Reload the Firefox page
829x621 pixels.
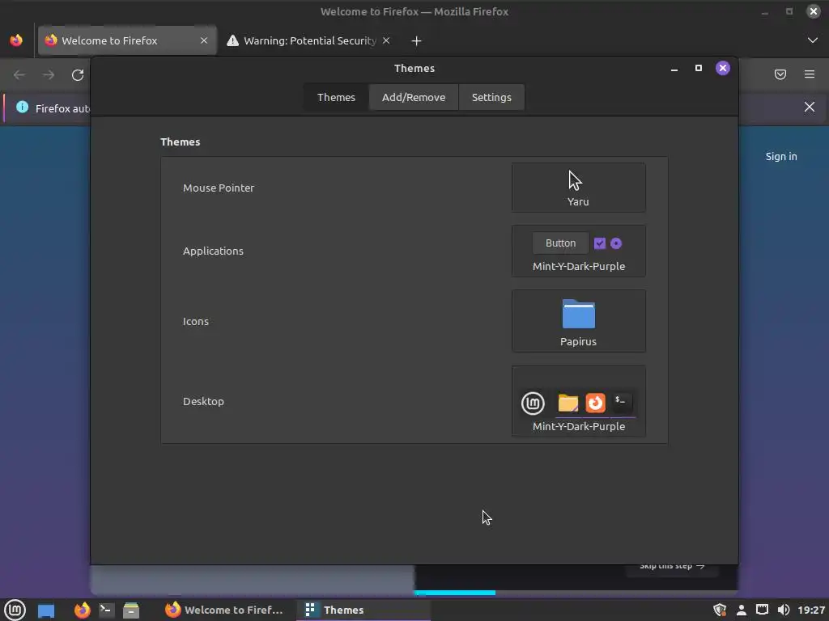pyautogui.click(x=78, y=75)
